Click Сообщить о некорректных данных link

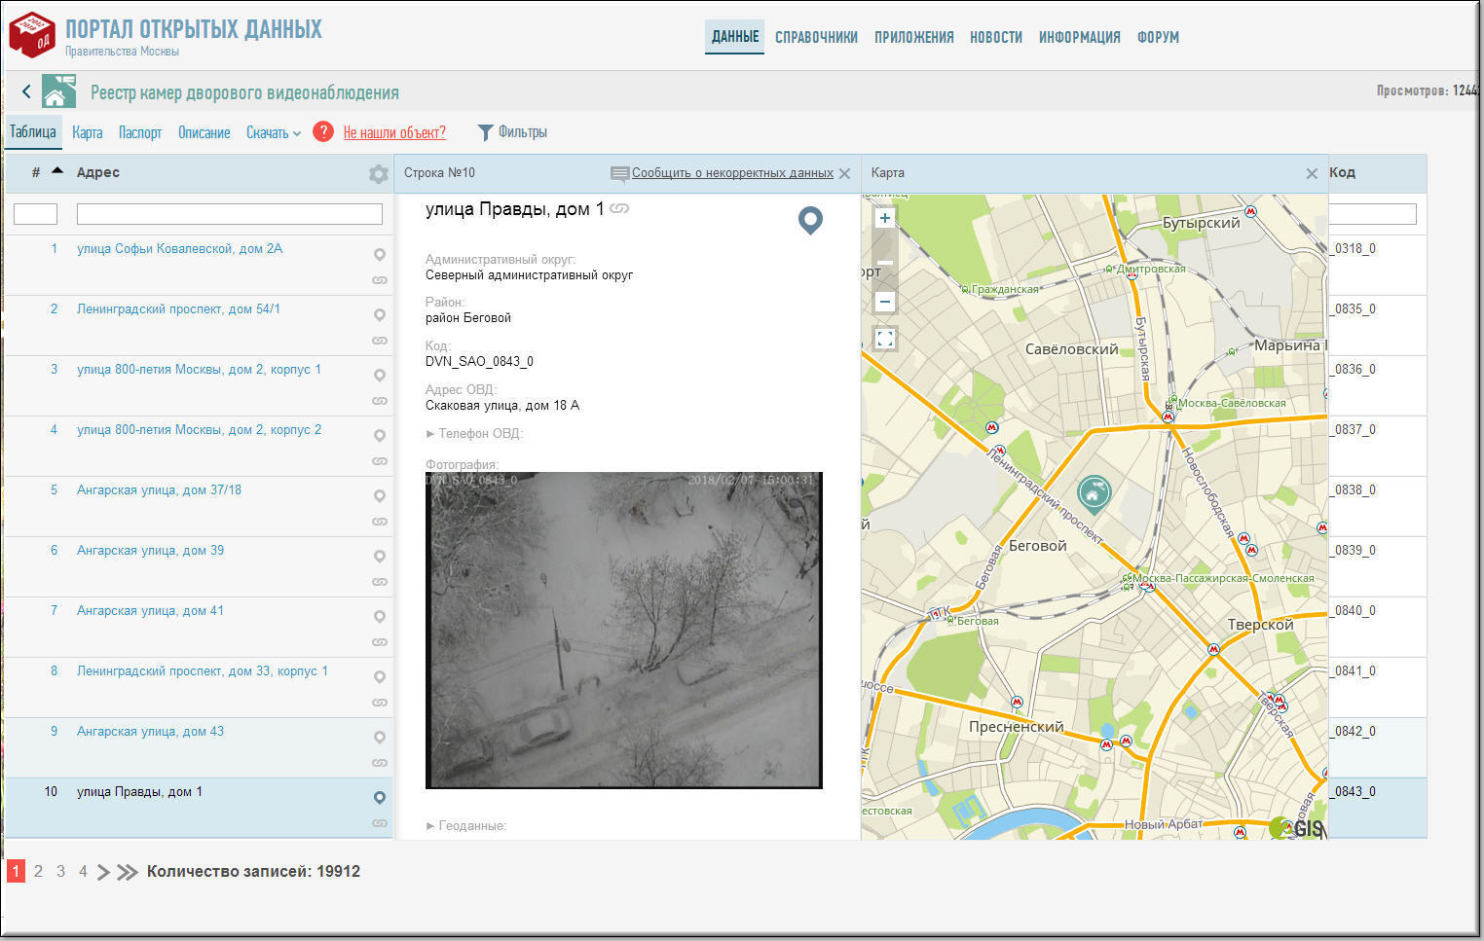coord(731,173)
